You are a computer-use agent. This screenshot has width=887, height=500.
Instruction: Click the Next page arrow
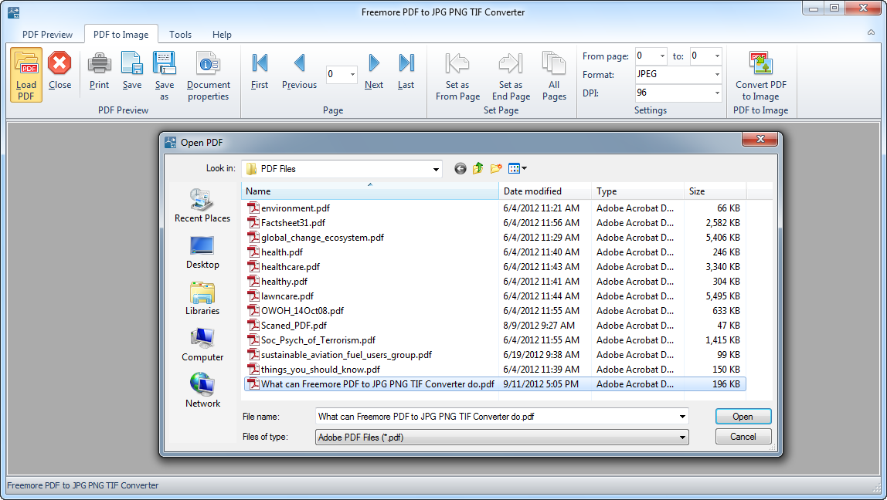[x=374, y=63]
